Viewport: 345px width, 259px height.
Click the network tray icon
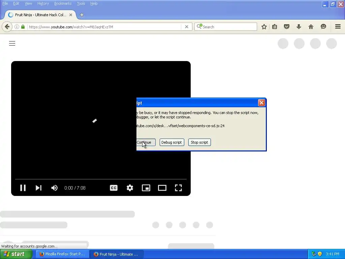coord(314,254)
